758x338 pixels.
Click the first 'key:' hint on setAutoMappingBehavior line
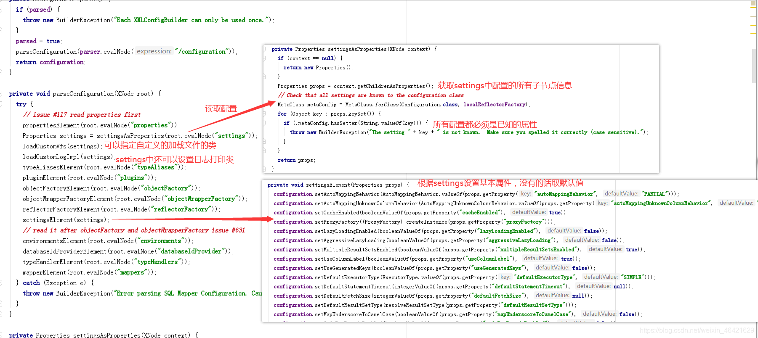pos(526,194)
